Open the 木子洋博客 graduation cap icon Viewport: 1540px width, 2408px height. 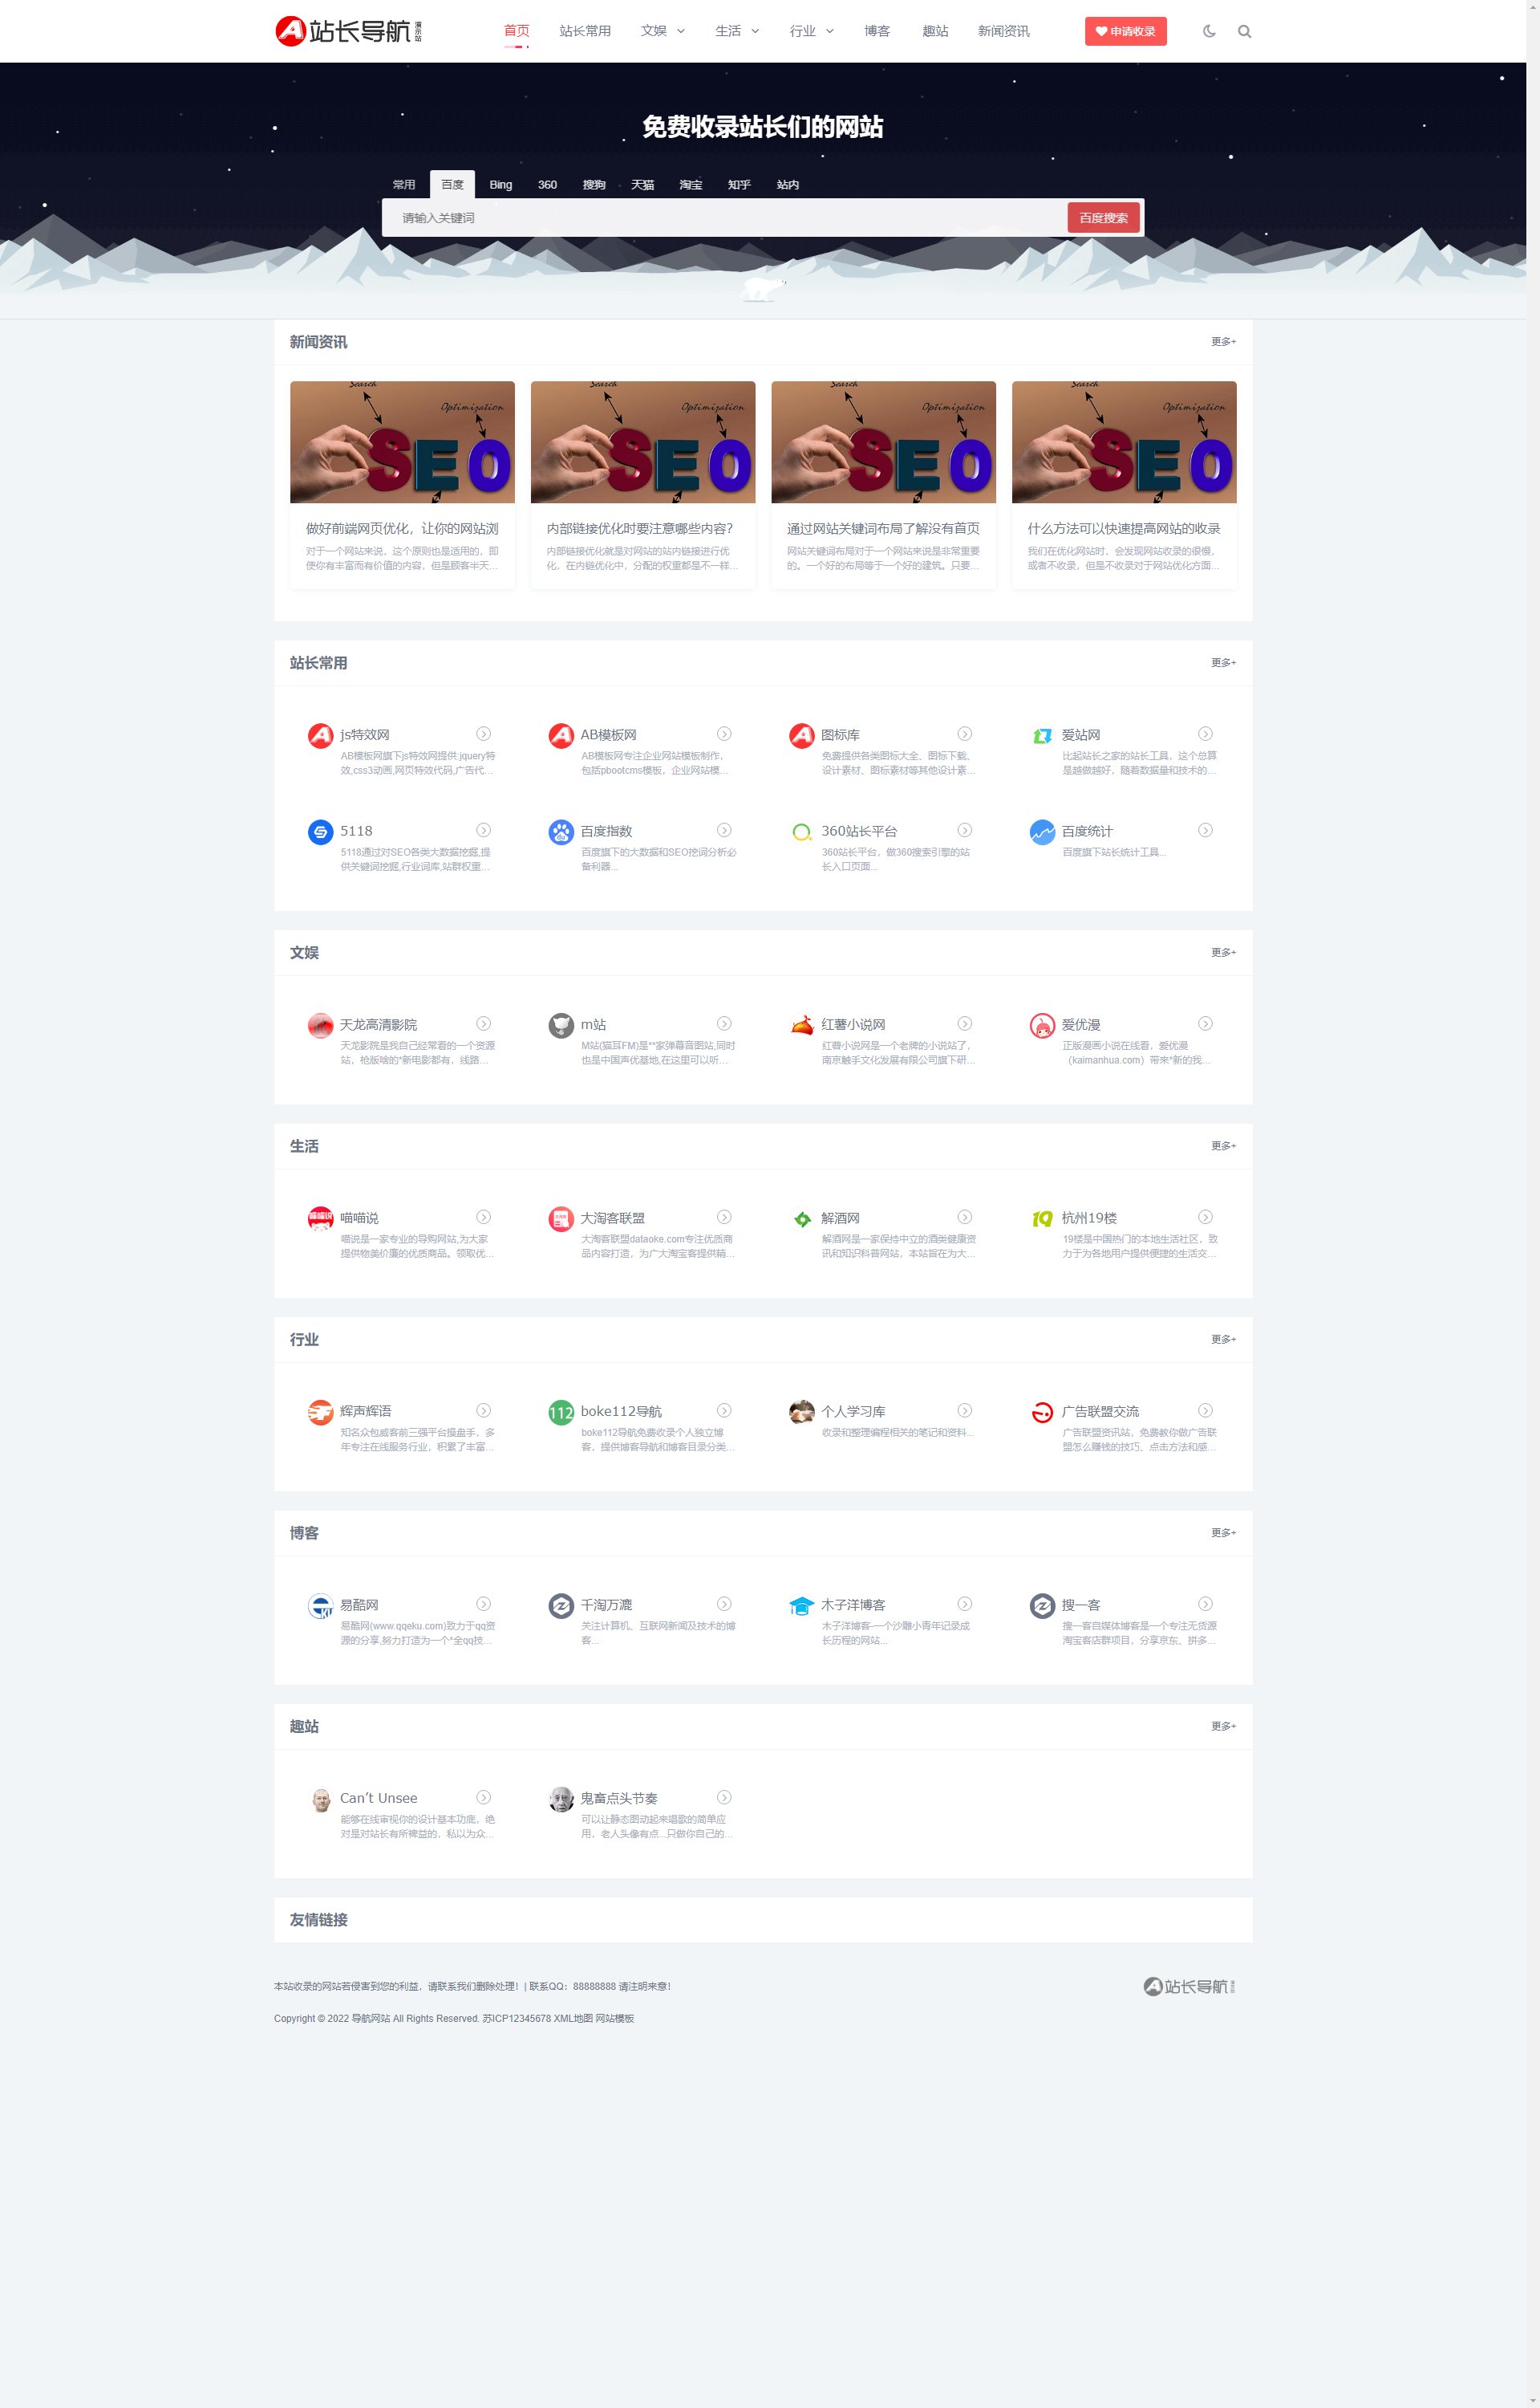click(x=802, y=1605)
